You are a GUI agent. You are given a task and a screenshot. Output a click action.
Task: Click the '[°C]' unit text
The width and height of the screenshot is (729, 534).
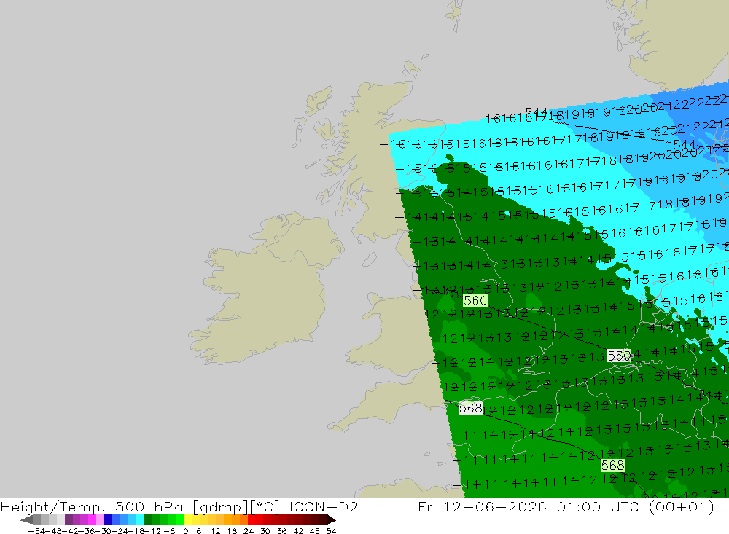click(x=265, y=506)
